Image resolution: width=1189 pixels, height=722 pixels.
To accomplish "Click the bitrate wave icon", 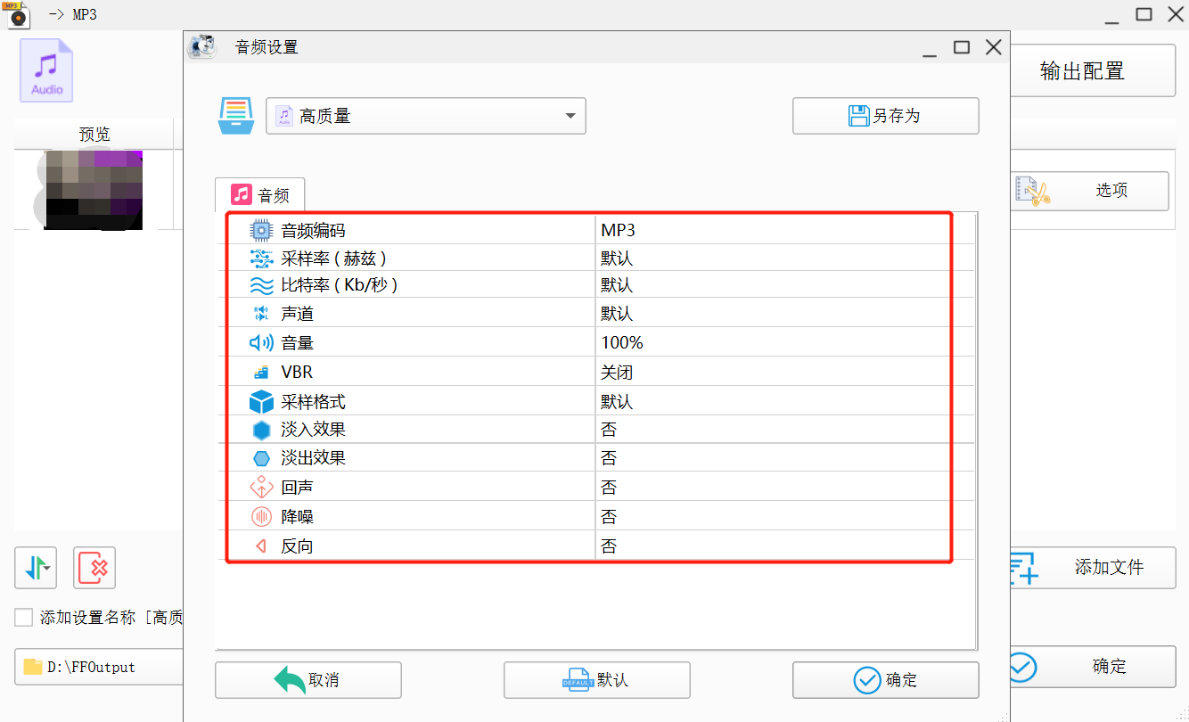I will point(261,285).
